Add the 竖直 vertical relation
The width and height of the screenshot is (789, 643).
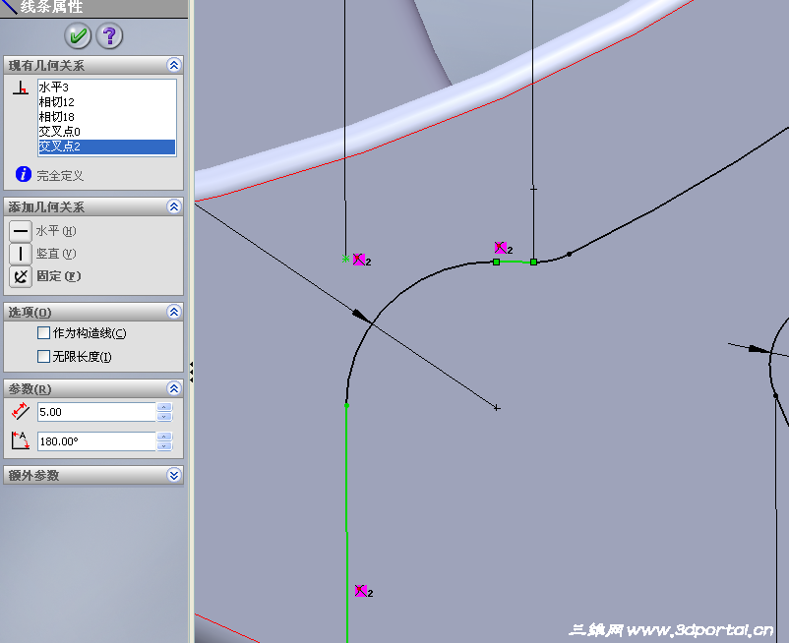pyautogui.click(x=21, y=254)
